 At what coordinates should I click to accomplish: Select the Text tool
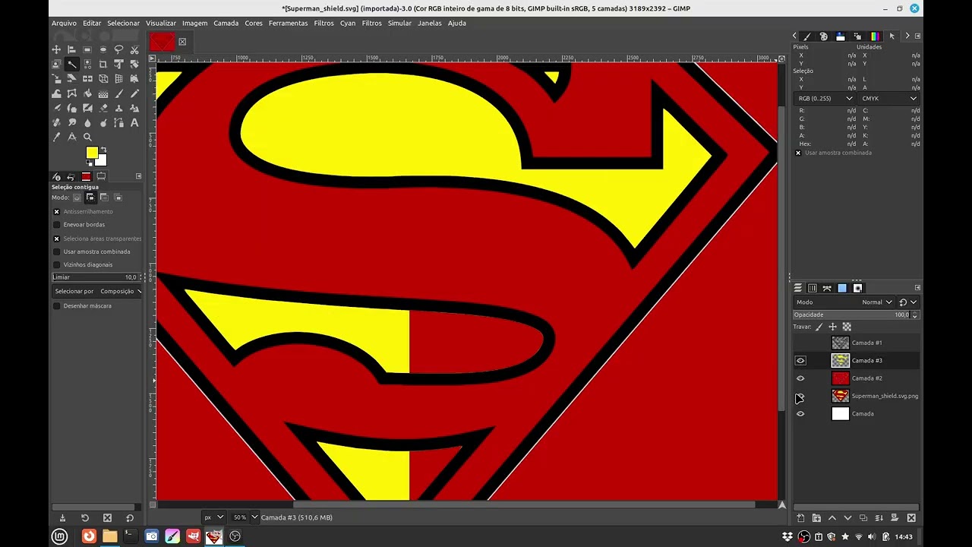pos(134,122)
